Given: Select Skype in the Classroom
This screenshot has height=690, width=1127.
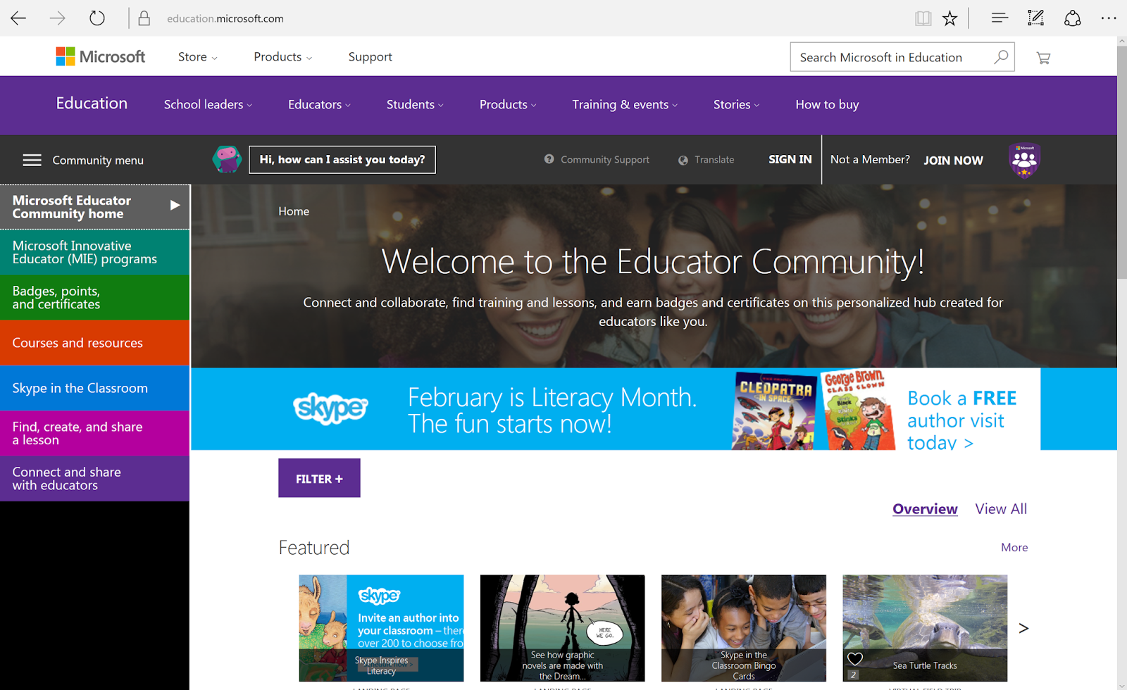Looking at the screenshot, I should 95,388.
